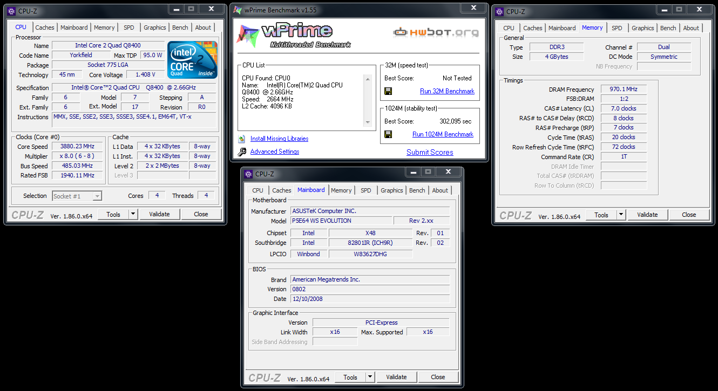Click FSB:DRAM ratio value 1:2
The height and width of the screenshot is (391, 718).
tap(624, 99)
